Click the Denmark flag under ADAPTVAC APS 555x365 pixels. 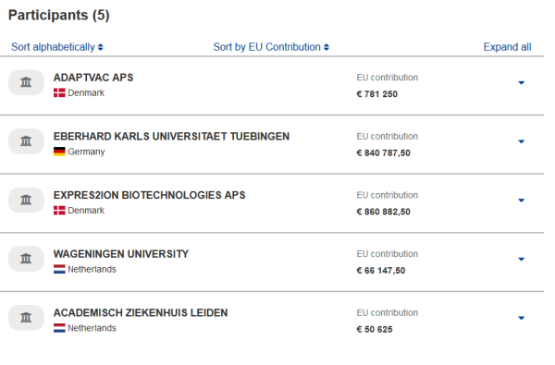point(59,93)
